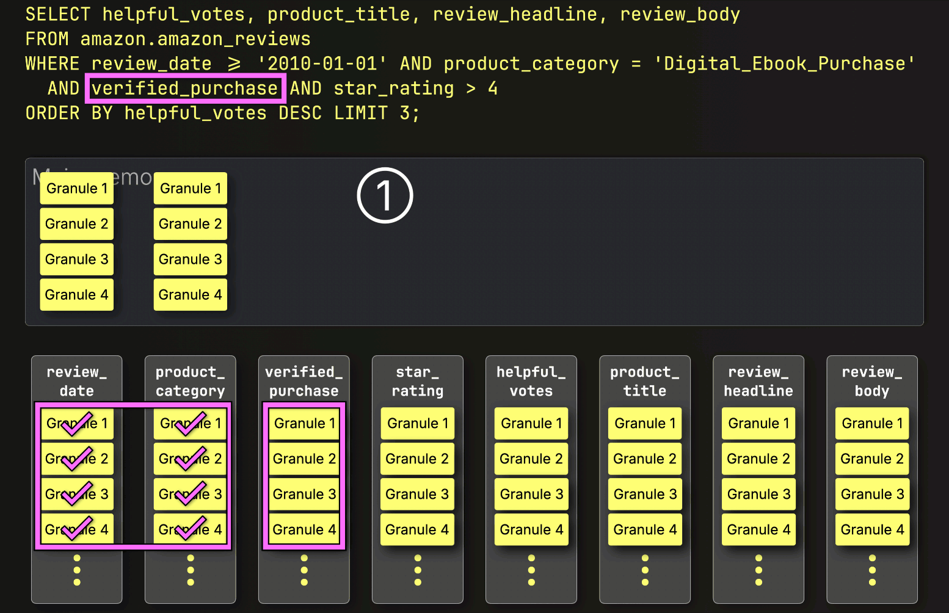Select the helpful_votes column header

coord(531,382)
